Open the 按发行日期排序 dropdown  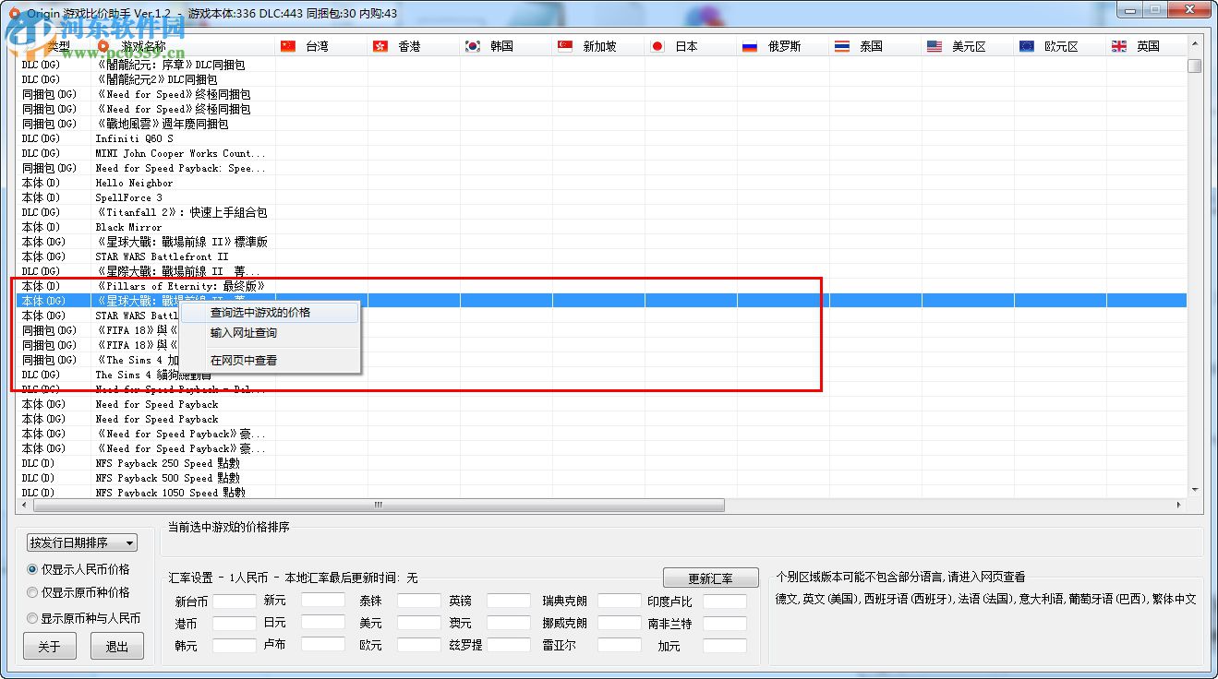pos(80,542)
